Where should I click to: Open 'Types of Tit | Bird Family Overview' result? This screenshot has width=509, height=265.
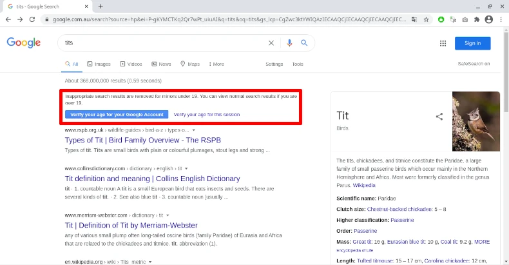(143, 140)
